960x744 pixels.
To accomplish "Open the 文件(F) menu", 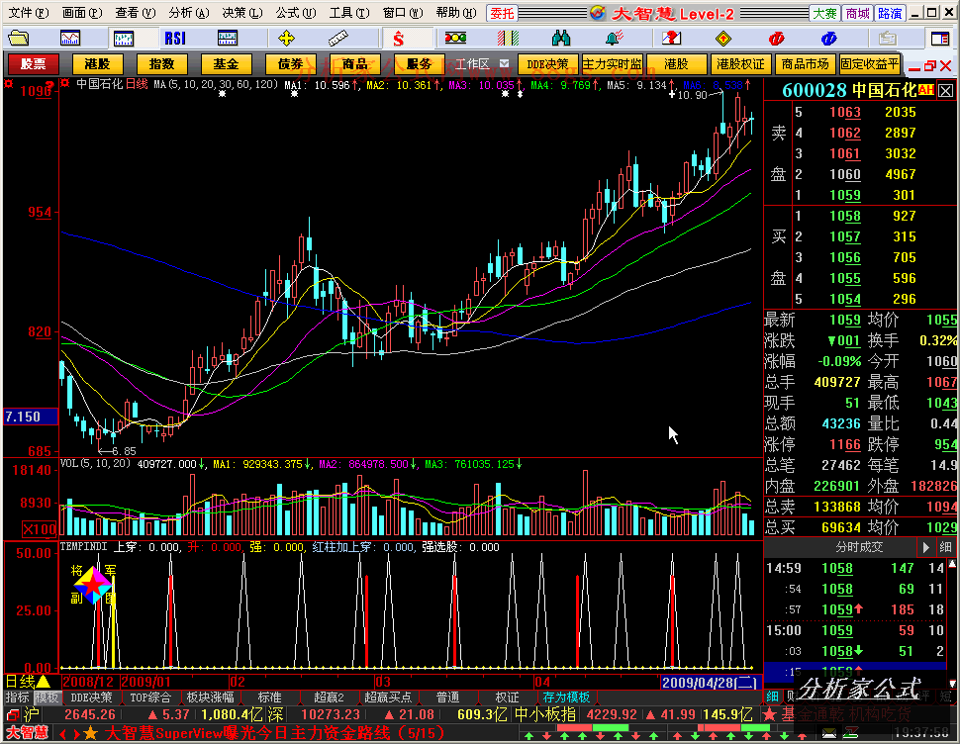I will pyautogui.click(x=28, y=13).
